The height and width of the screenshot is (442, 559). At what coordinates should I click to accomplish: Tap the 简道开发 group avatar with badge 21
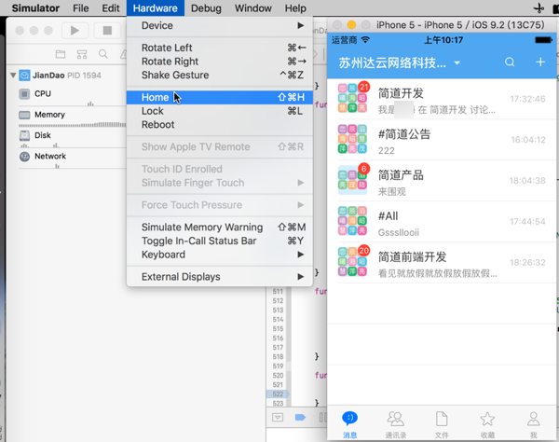point(352,97)
